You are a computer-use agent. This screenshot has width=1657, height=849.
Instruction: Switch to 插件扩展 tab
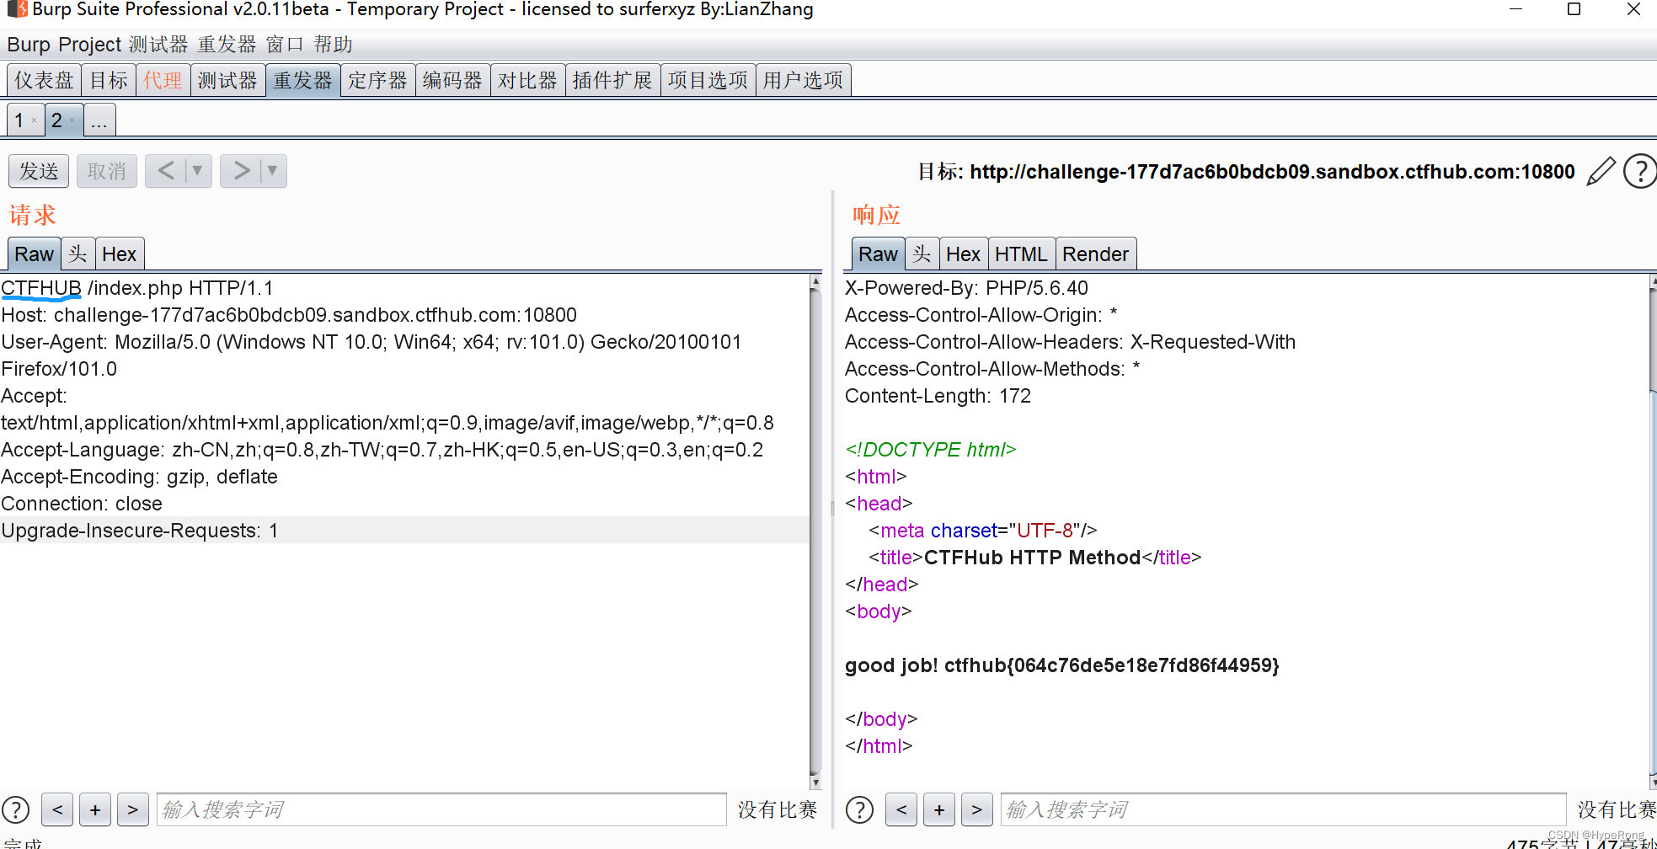click(x=612, y=80)
